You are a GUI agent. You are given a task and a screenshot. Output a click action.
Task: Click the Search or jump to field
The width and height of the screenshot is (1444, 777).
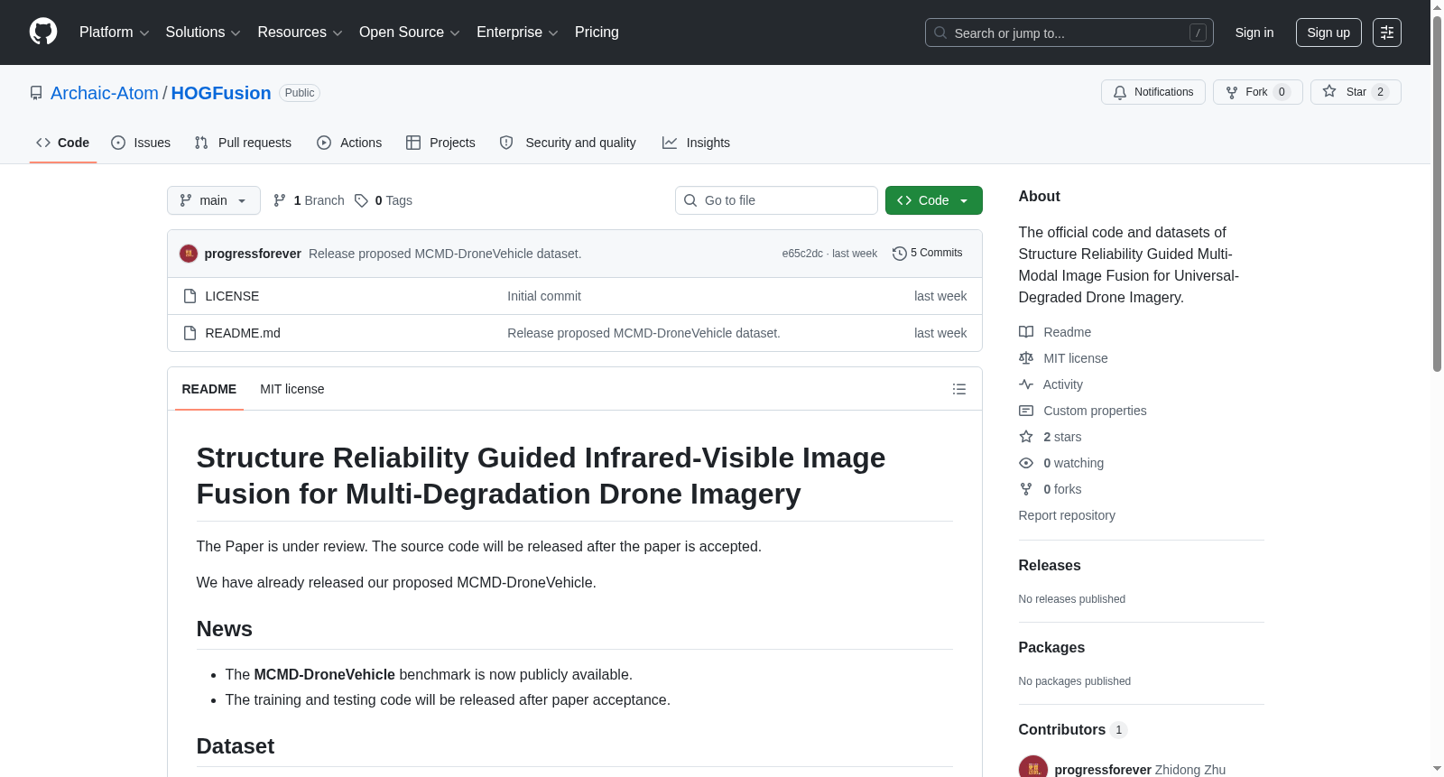coord(1069,32)
